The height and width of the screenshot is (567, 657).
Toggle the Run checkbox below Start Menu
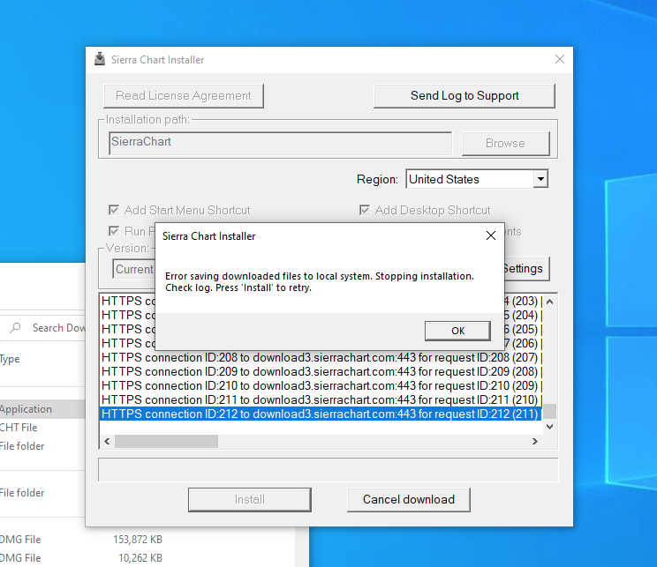coord(114,231)
